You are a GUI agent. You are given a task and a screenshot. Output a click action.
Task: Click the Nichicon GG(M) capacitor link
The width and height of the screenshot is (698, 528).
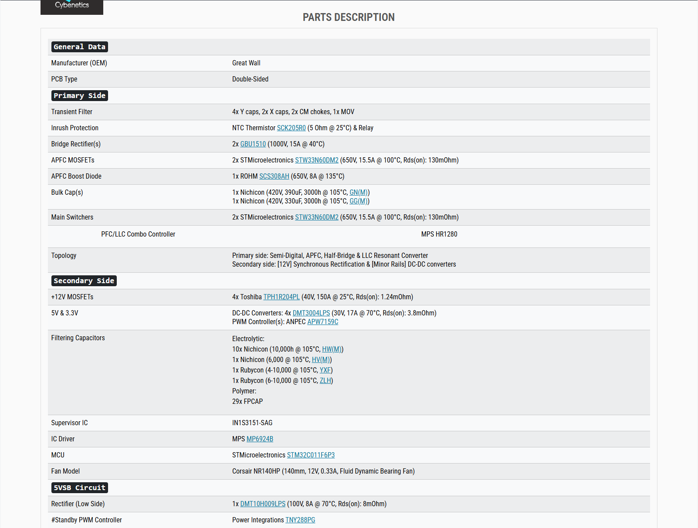(x=358, y=201)
